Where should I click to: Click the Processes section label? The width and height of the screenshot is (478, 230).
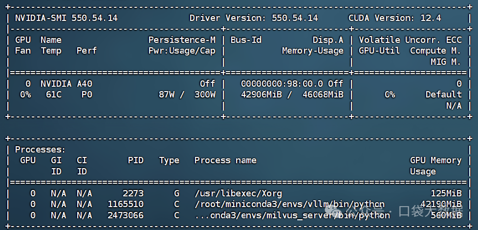tap(40, 150)
